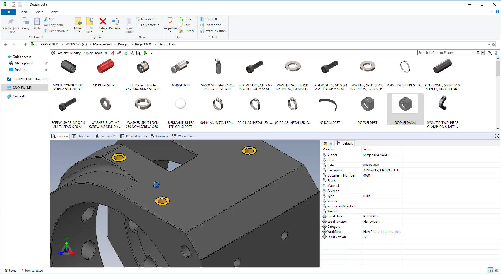The width and height of the screenshot is (501, 274).
Task: Click the Rename ribbon icon
Action: (x=115, y=21)
